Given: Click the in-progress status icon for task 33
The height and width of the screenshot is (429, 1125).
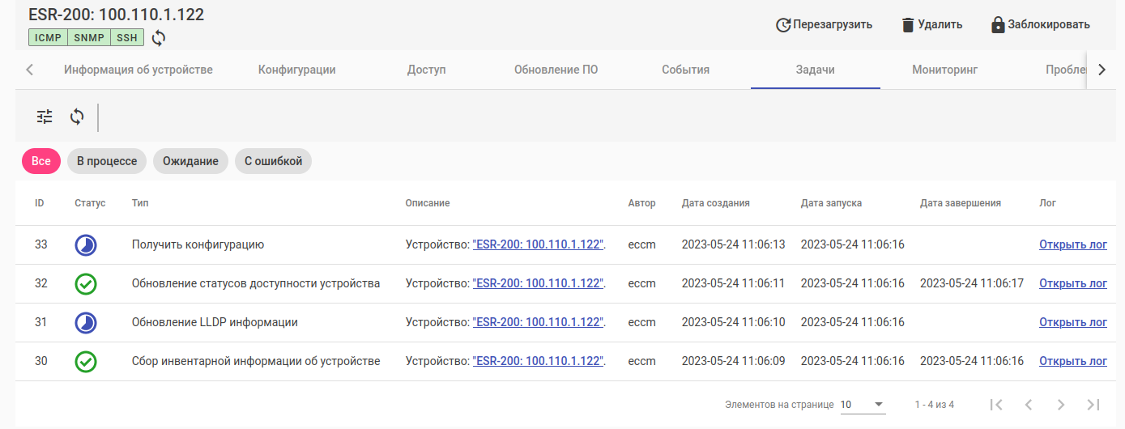Looking at the screenshot, I should coord(86,245).
